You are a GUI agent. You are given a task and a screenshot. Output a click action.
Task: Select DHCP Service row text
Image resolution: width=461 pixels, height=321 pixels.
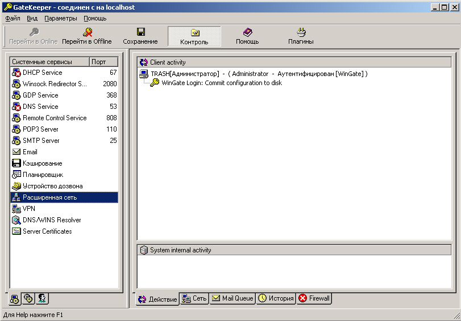[42, 73]
